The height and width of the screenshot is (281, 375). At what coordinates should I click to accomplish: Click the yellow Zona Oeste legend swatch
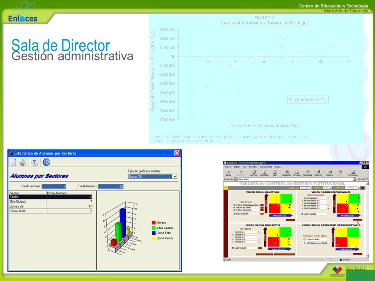pos(154,238)
